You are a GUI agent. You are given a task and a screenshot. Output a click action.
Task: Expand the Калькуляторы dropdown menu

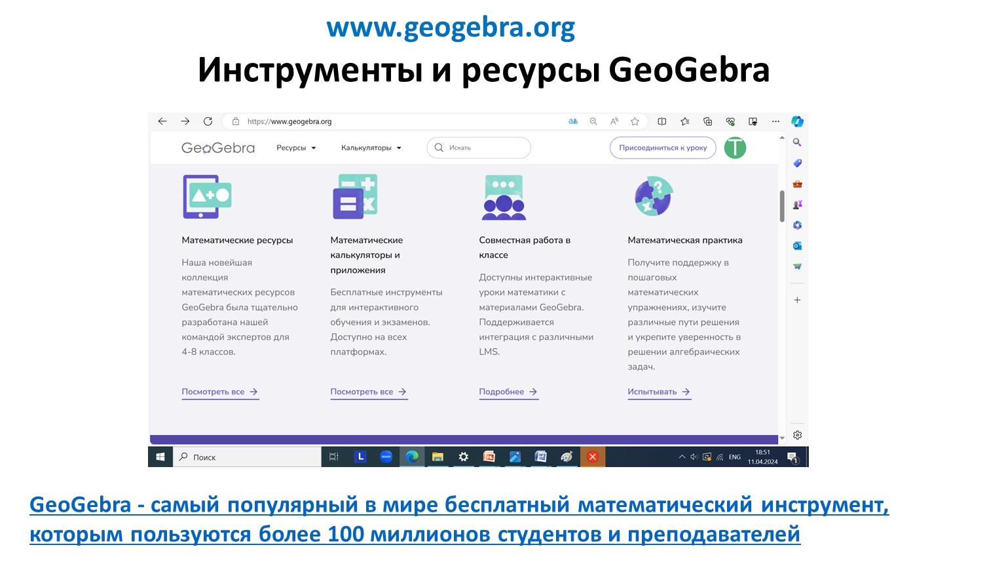pyautogui.click(x=371, y=148)
